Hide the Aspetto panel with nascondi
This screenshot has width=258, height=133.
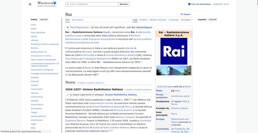(x=213, y=20)
